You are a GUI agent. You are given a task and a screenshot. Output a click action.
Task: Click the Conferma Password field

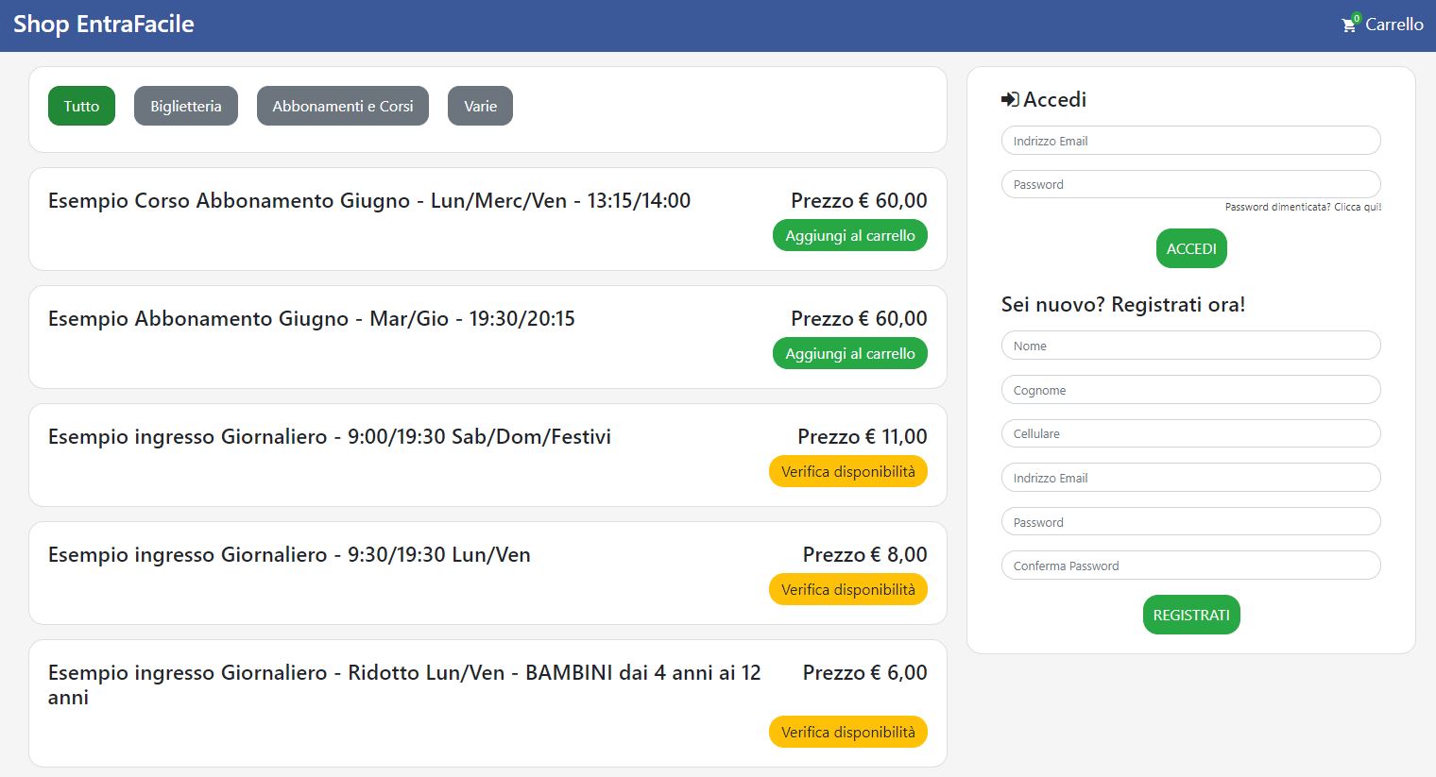click(1190, 566)
